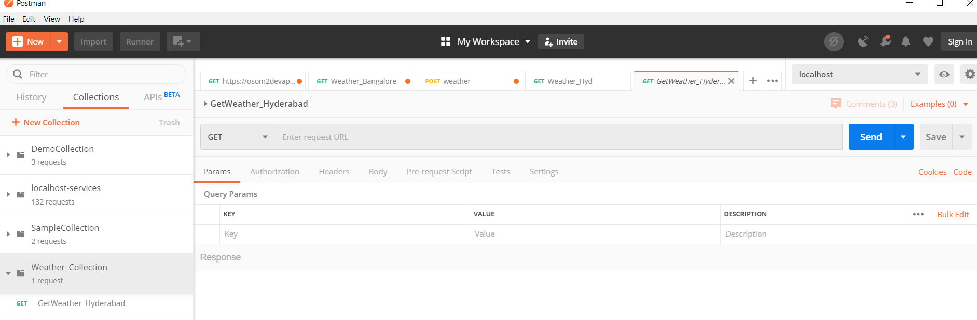Switch to the request Settings tab
977x320 pixels.
[544, 171]
